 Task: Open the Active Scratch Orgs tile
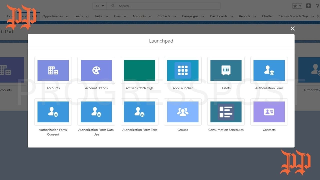click(139, 70)
